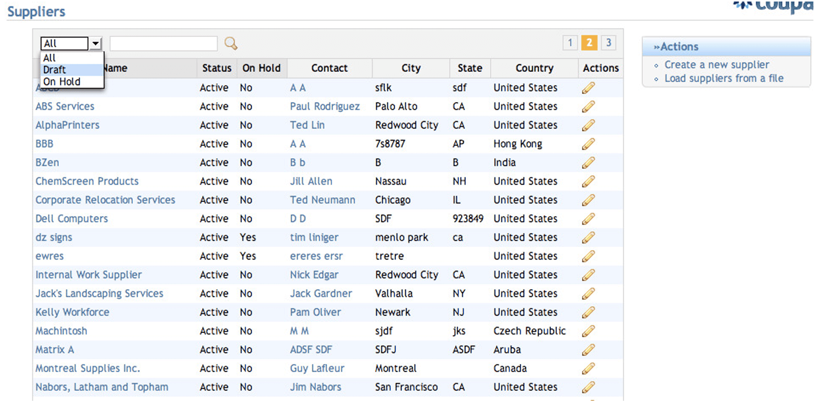
Task: Click Create a new supplier link
Action: (x=717, y=65)
